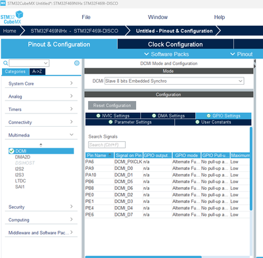Open the peripheral search combo box
Image resolution: width=263 pixels, height=258 pixels.
point(29,63)
